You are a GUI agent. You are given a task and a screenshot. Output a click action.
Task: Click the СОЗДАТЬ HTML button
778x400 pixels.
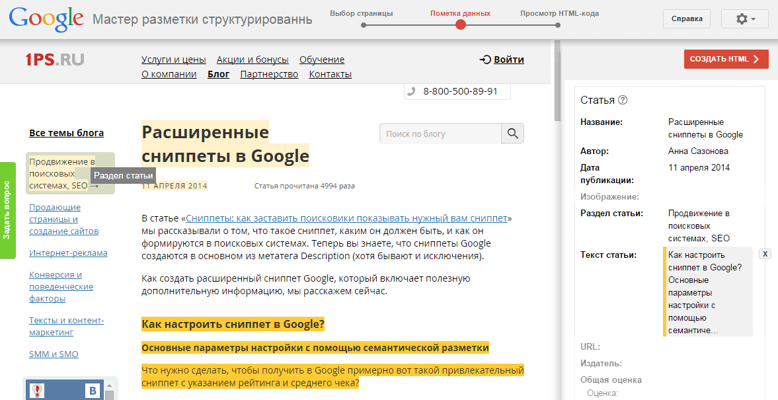click(726, 59)
